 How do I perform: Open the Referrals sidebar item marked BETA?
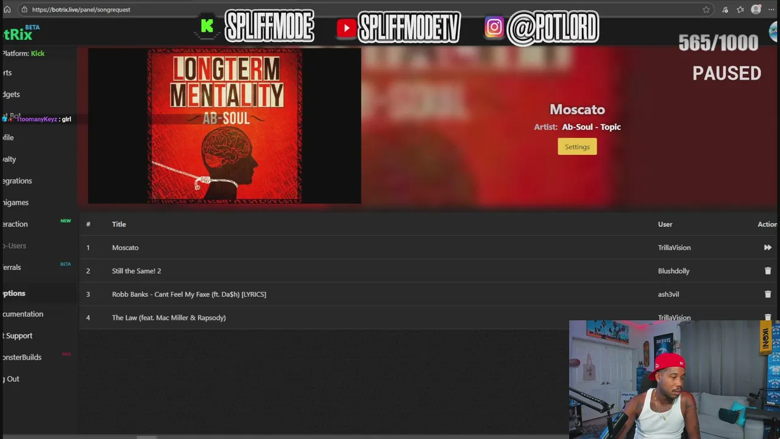tap(12, 268)
